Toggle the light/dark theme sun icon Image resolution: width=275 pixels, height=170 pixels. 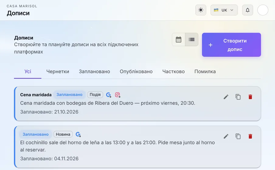(201, 10)
